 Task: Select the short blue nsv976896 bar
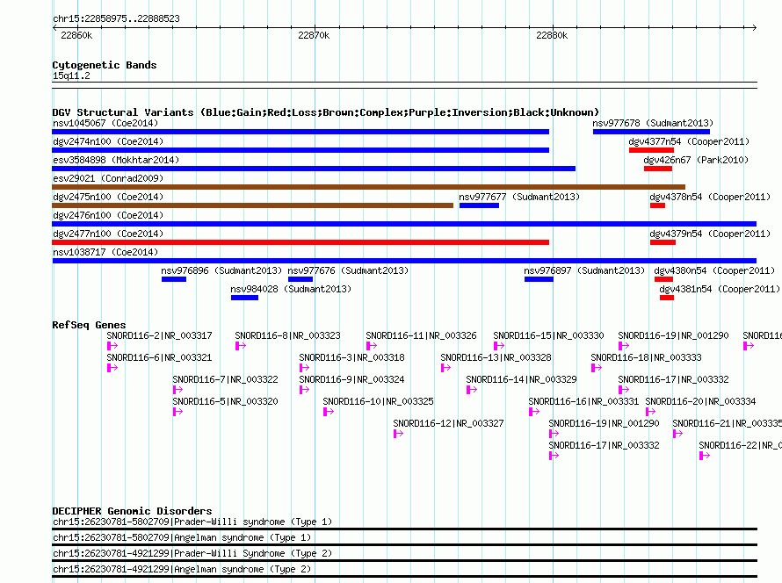click(x=174, y=279)
